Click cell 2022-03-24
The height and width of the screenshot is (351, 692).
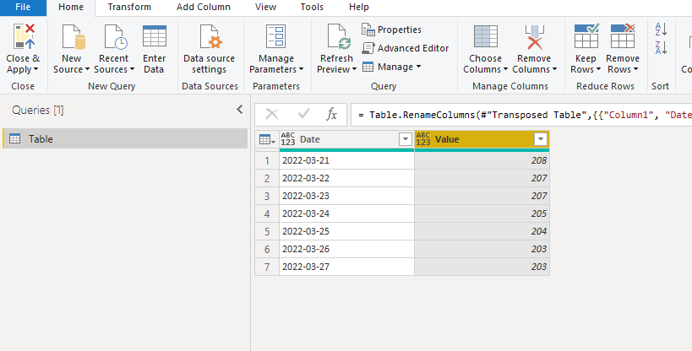[347, 213]
